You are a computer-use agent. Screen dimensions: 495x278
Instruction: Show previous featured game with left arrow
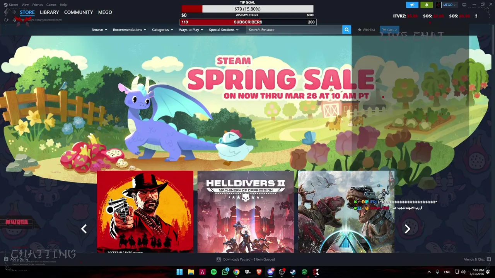pos(84,229)
